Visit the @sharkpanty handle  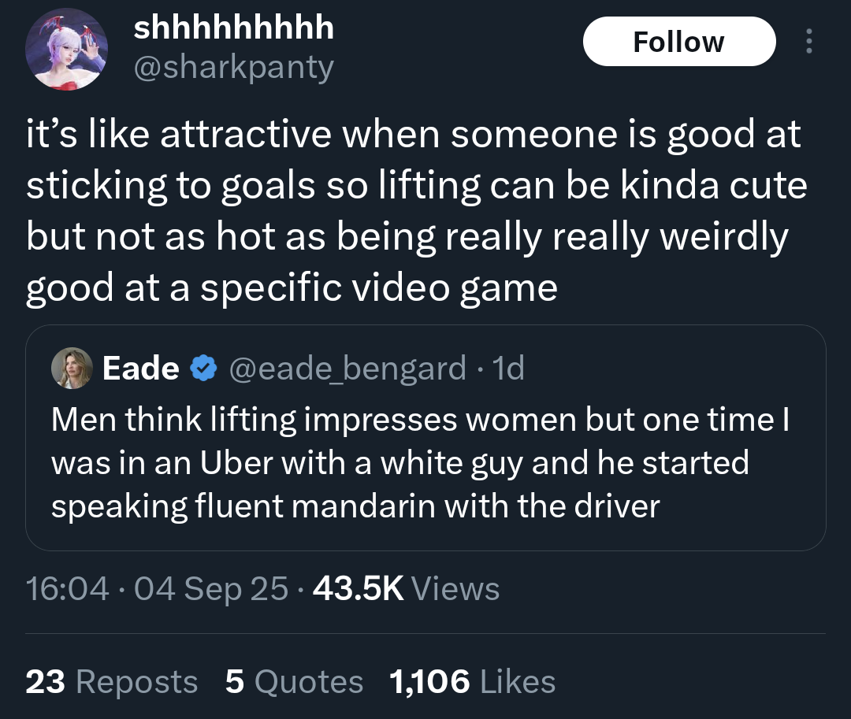(x=233, y=67)
